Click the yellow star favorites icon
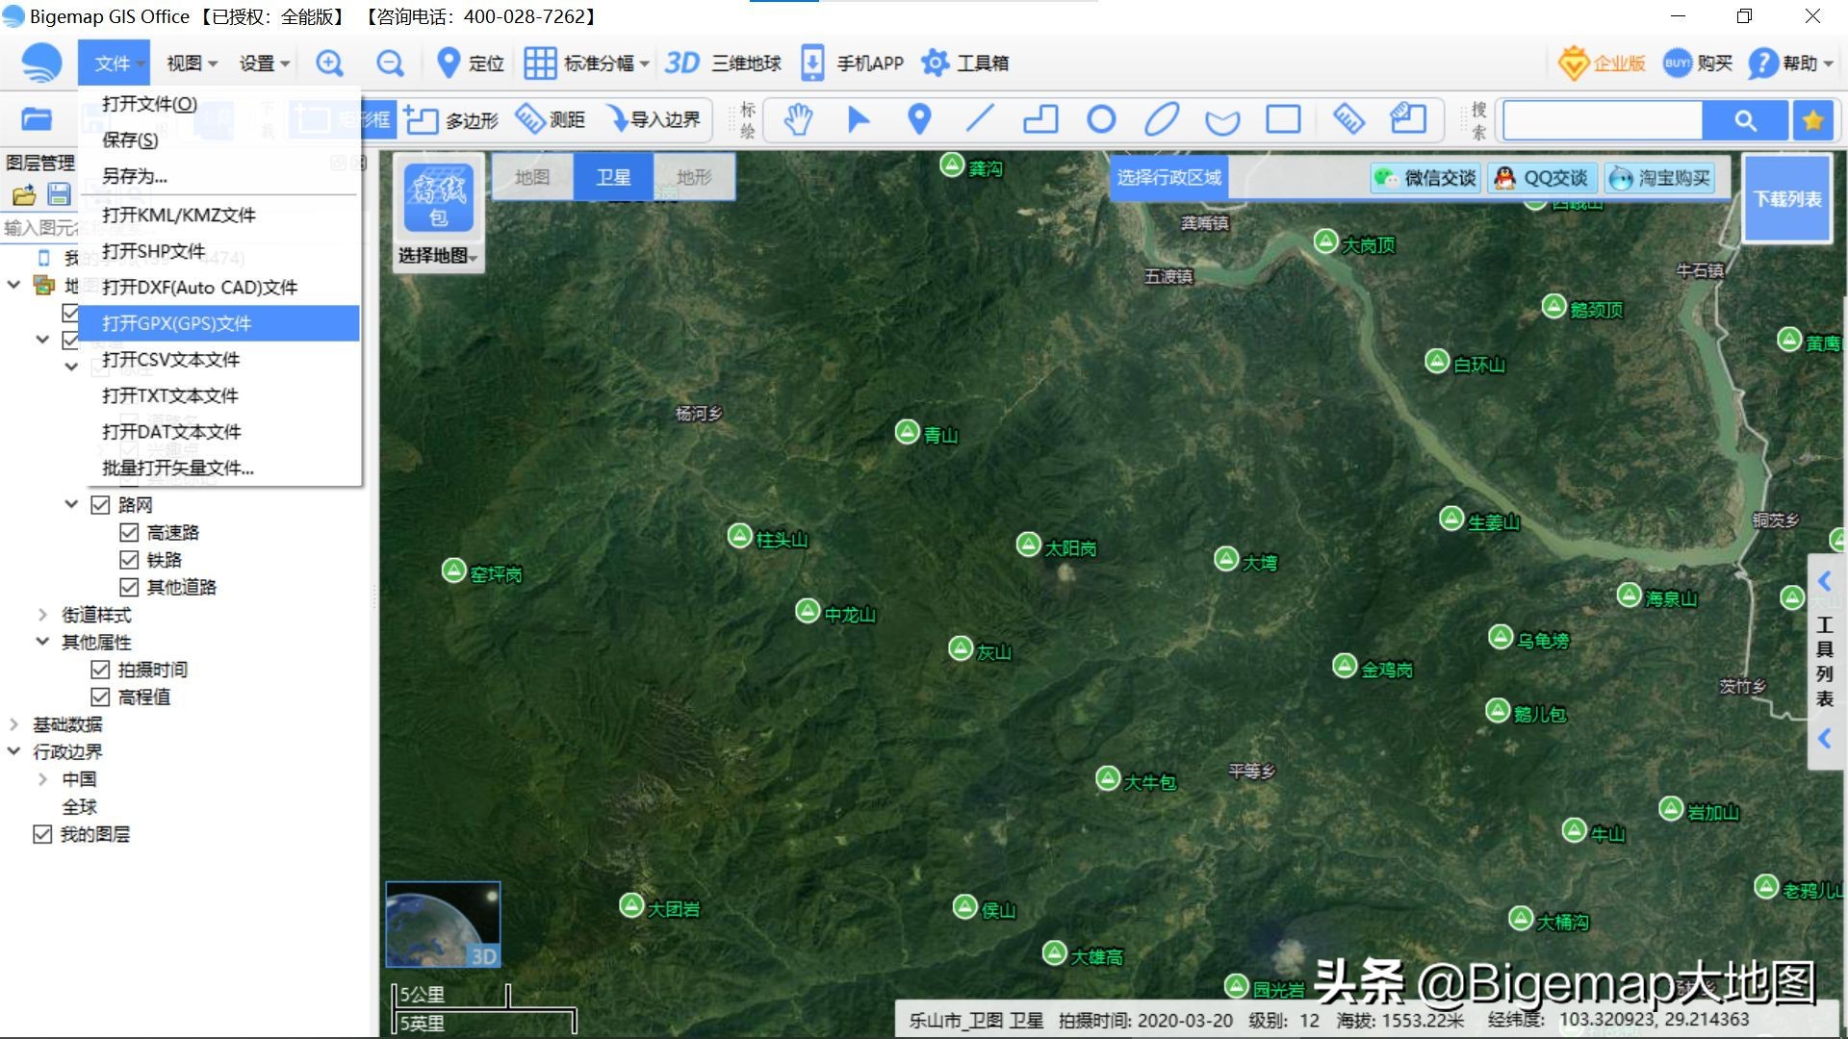 (1813, 120)
